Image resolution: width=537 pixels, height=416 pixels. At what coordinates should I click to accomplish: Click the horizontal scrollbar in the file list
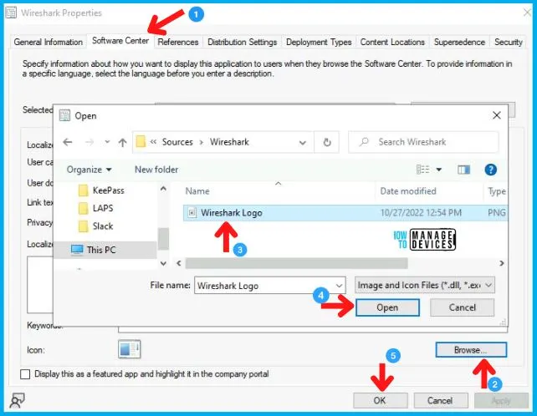pyautogui.click(x=297, y=263)
